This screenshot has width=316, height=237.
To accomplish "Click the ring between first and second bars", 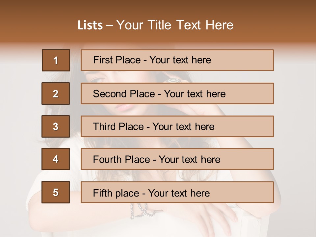I will pos(173,80).
